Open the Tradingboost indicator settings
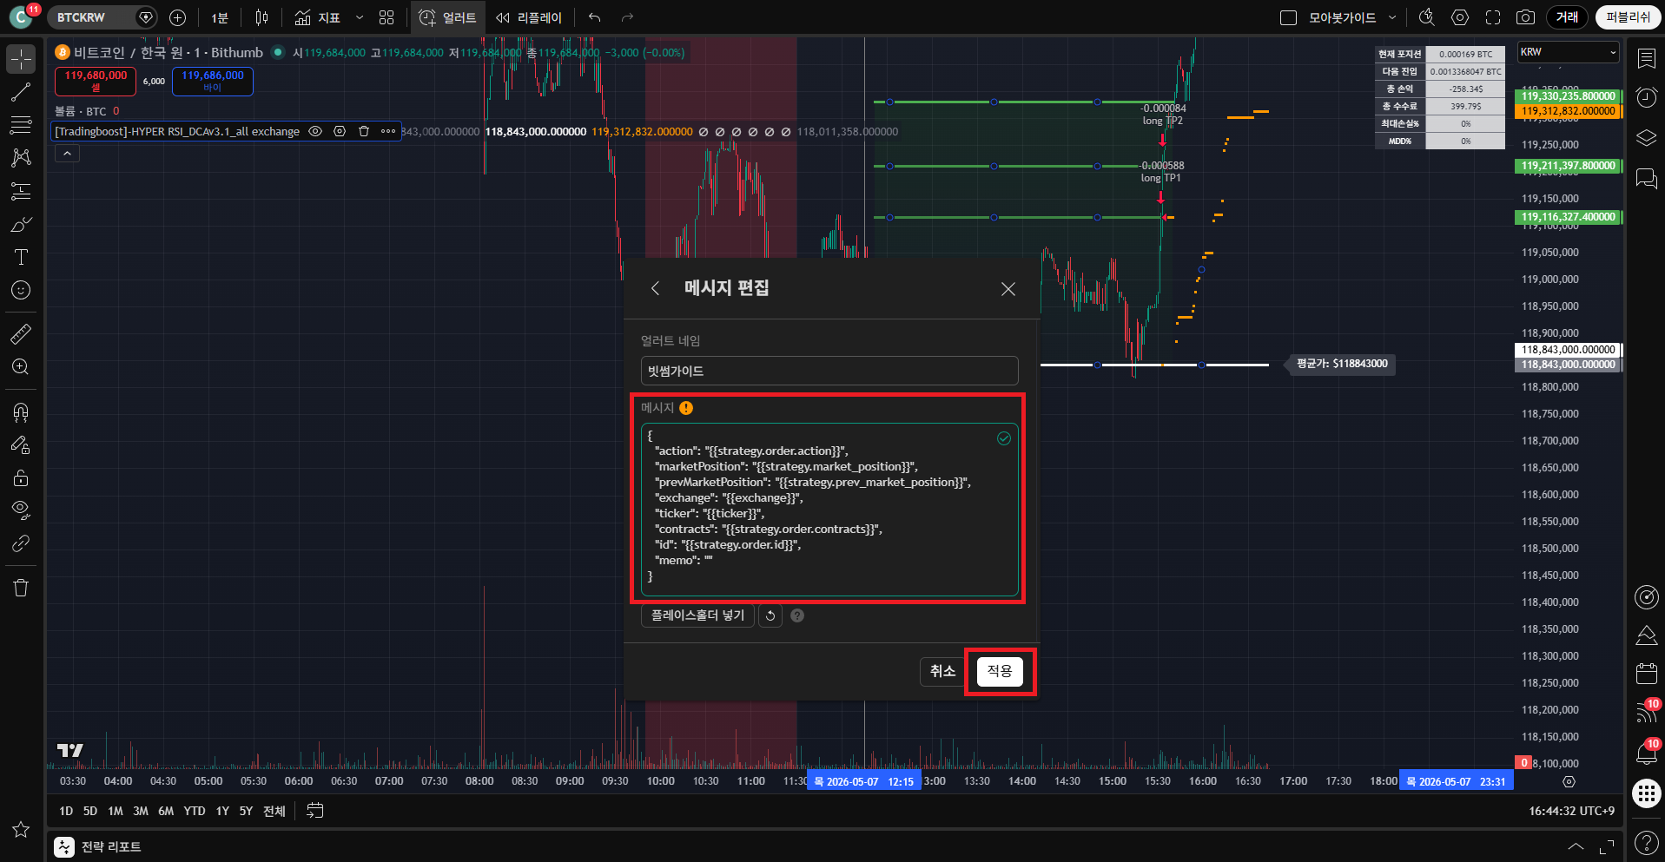 click(x=340, y=131)
